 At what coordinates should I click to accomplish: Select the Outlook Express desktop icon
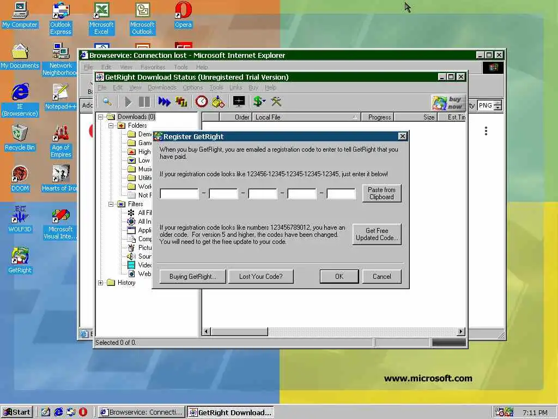click(60, 19)
